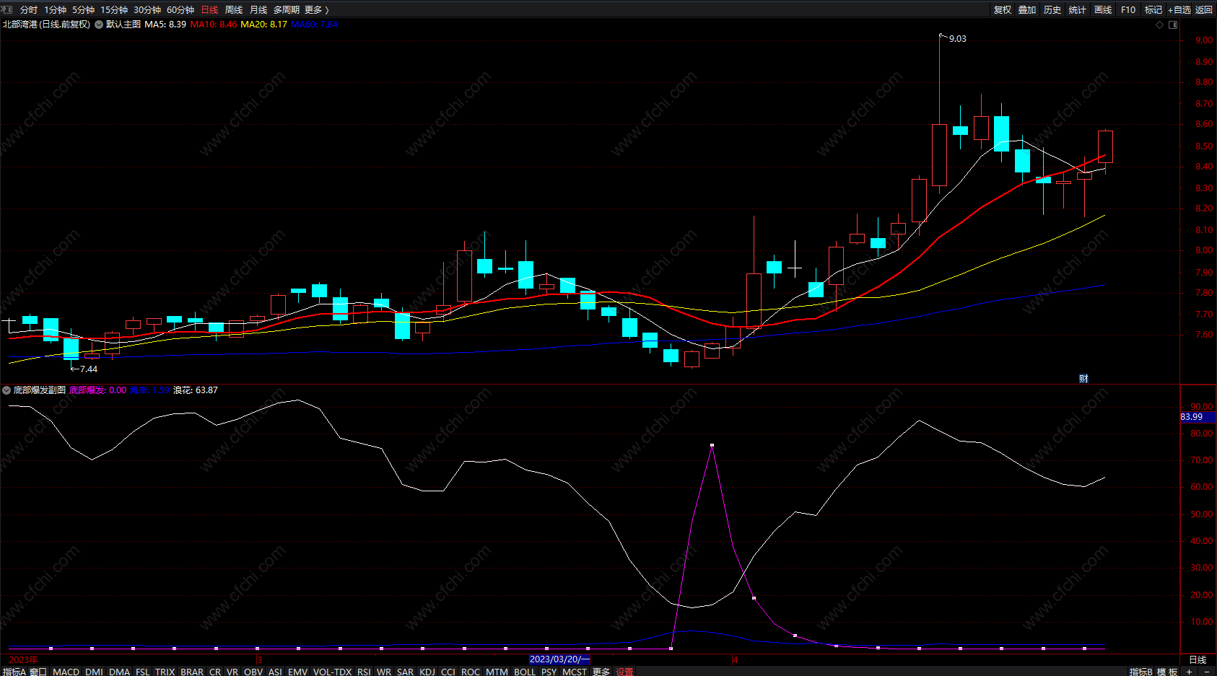This screenshot has width=1217, height=676.
Task: Apply the FSL indicator
Action: click(142, 672)
